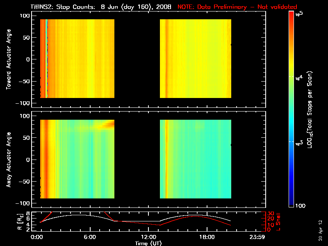This screenshot has height=246, width=328.
Task: Select the 50 tick label of Toward panel
Action: (27, 38)
